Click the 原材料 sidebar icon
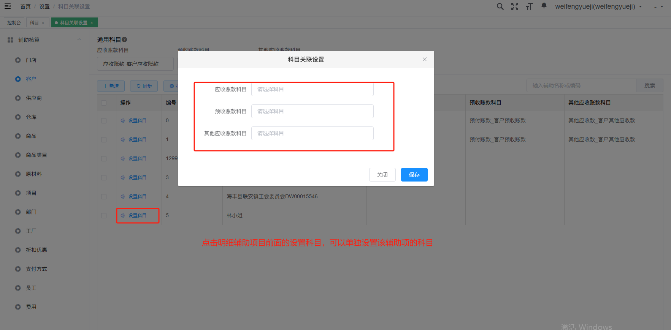The height and width of the screenshot is (330, 671). pos(18,174)
